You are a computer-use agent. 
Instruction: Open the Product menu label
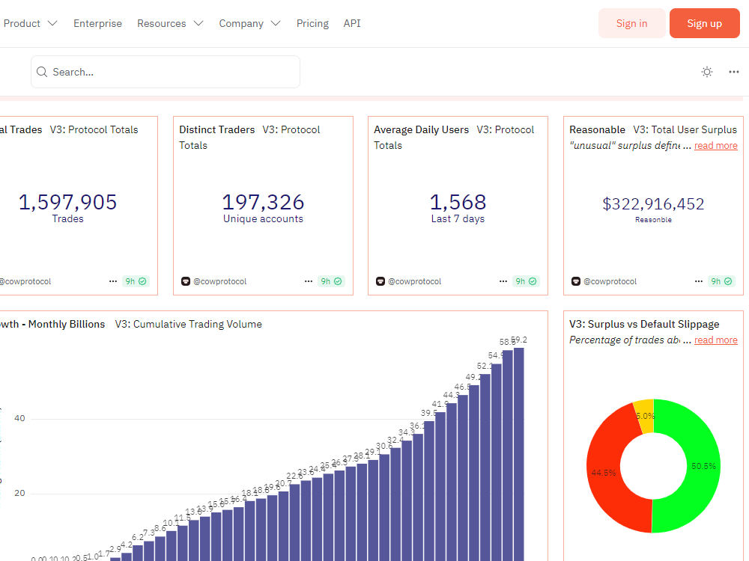[22, 23]
